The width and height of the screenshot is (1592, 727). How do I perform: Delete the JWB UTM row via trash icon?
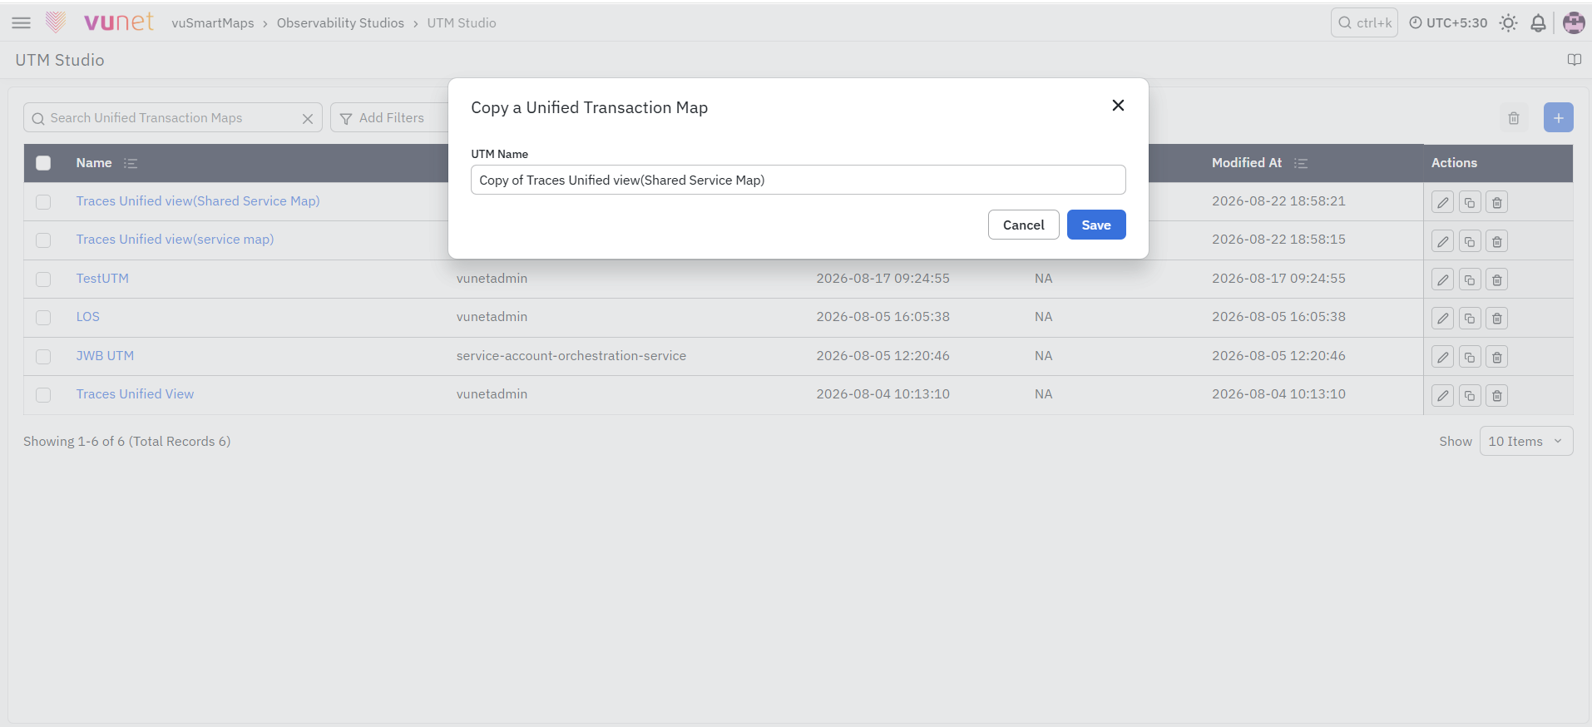coord(1496,358)
